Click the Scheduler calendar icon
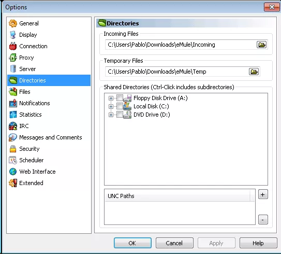This screenshot has height=254, width=281. [x=13, y=160]
